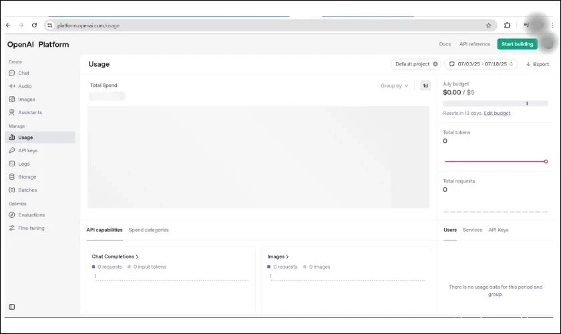
Task: Open the Evaluations menu item
Action: 40,215
